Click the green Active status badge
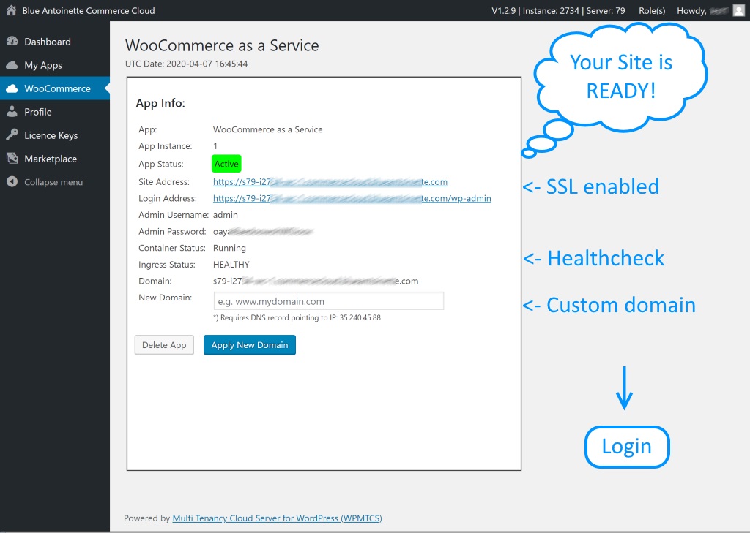This screenshot has height=533, width=750. coord(226,164)
